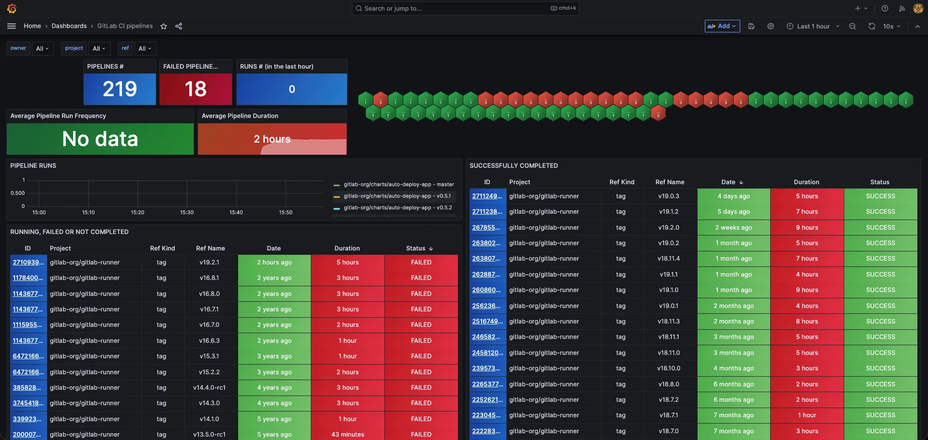
Task: Sort failed table by Duration header
Action: click(347, 248)
